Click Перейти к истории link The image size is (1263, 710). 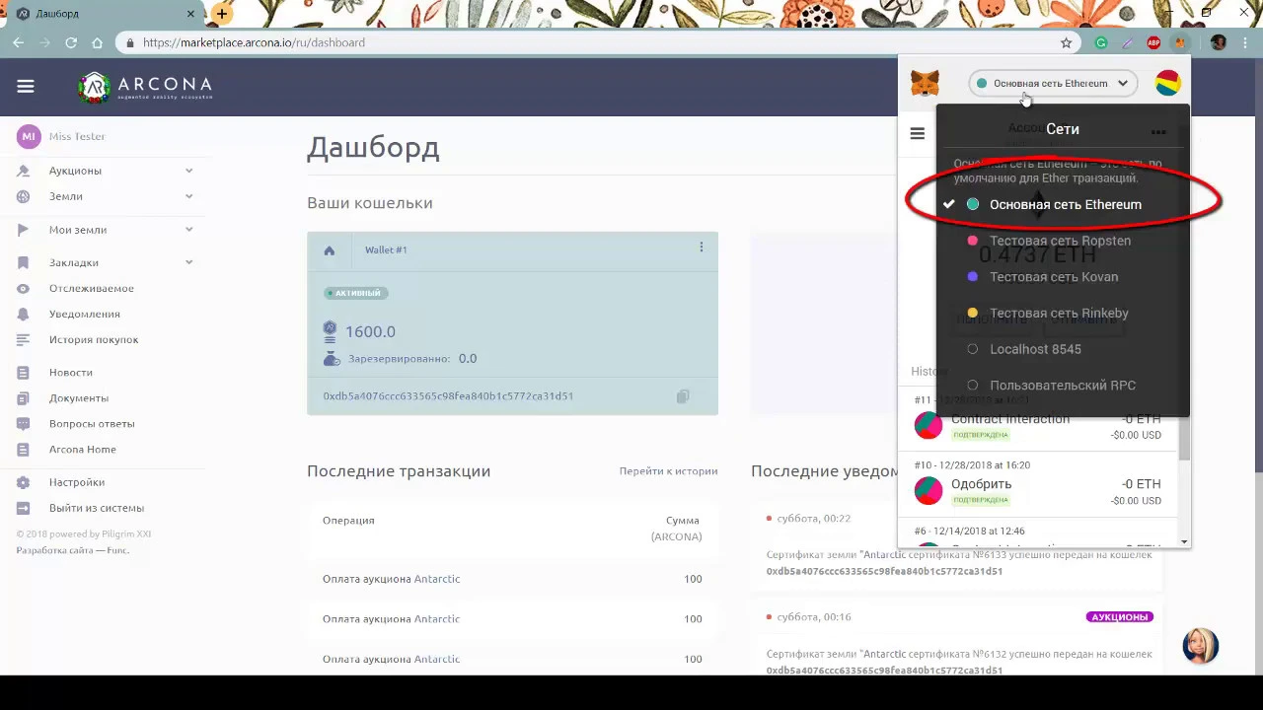pos(668,471)
